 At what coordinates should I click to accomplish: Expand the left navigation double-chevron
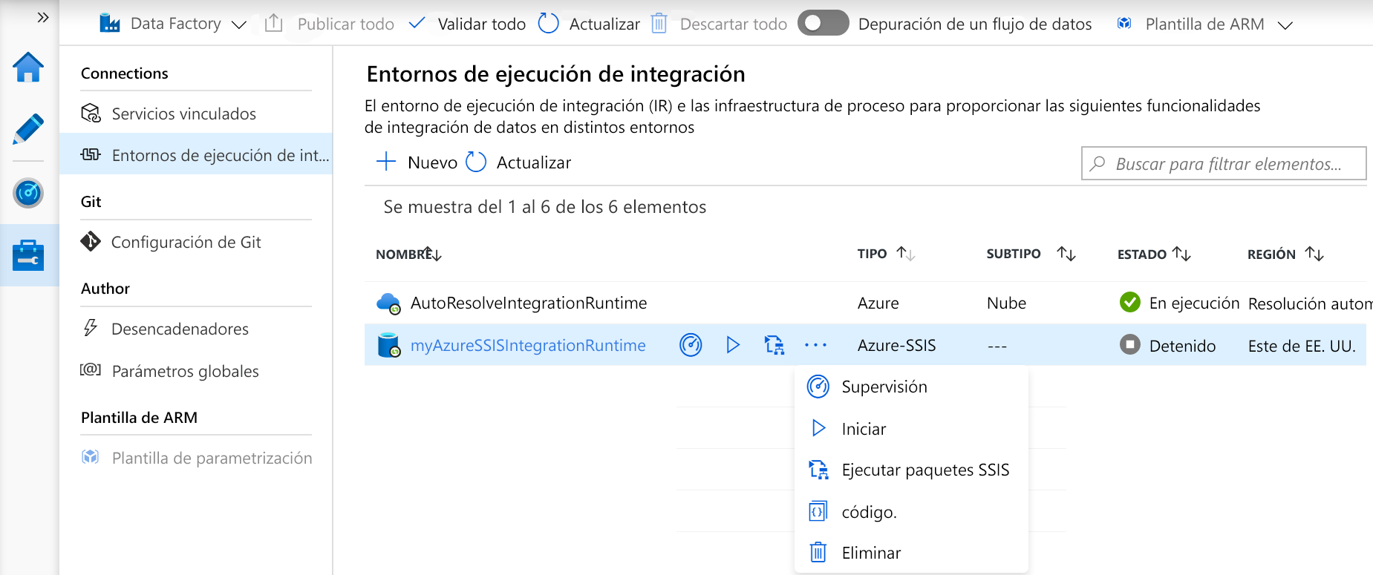coord(43,17)
